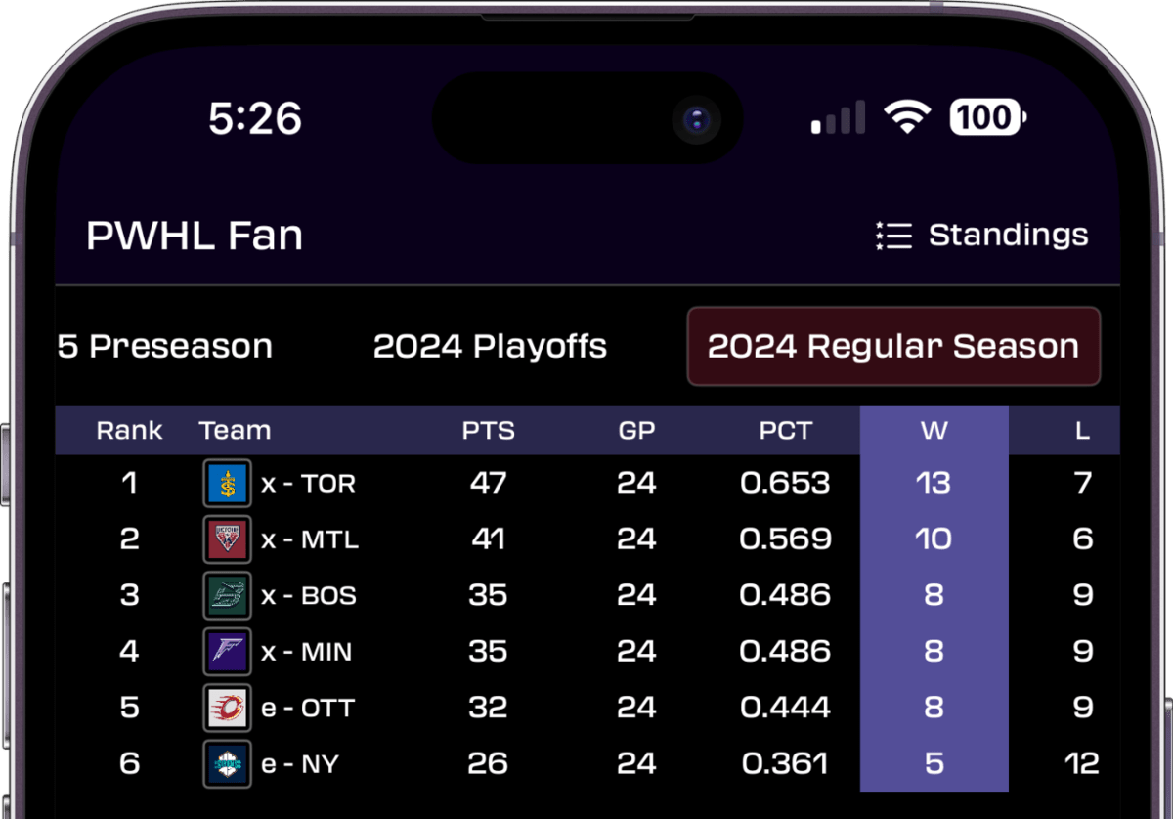Sort the table by PCT
Image resolution: width=1173 pixels, height=819 pixels.
(x=785, y=430)
